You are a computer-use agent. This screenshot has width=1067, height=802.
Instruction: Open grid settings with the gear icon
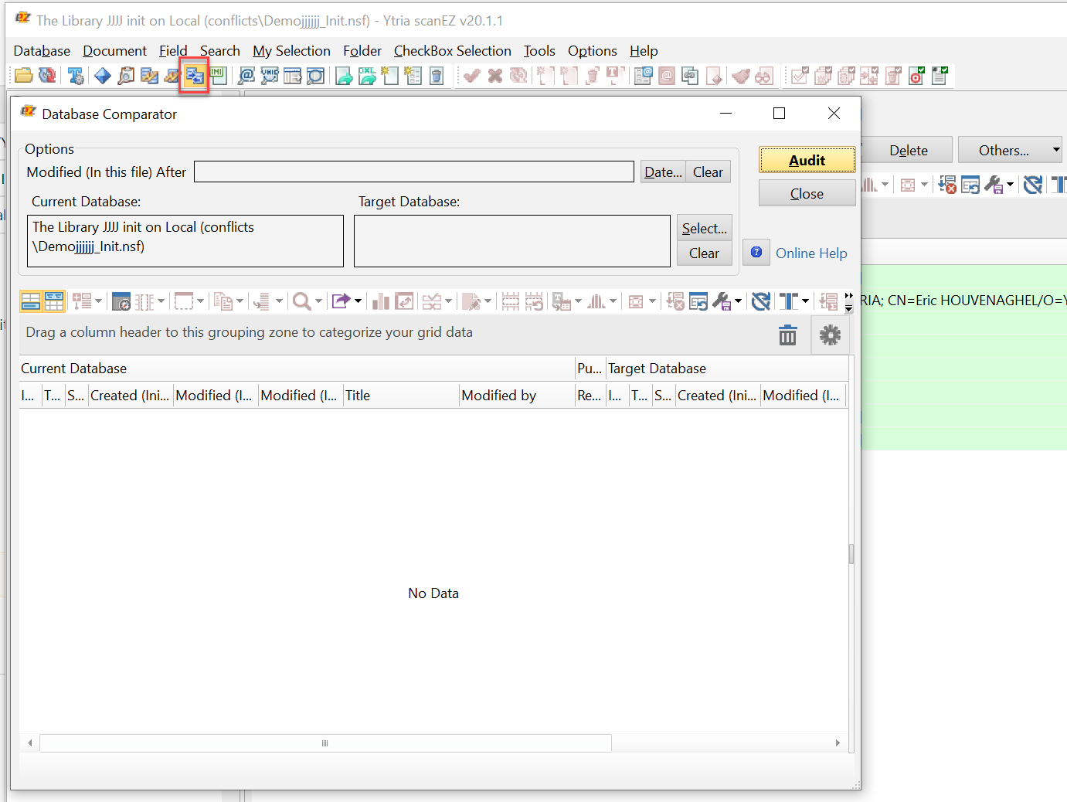coord(830,335)
